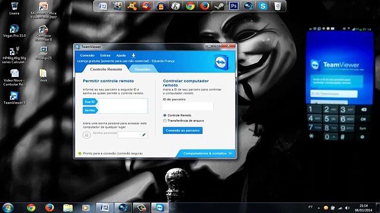Select the HP calculator desktop shortcut
Screen dimensions: 380x213
14,55
